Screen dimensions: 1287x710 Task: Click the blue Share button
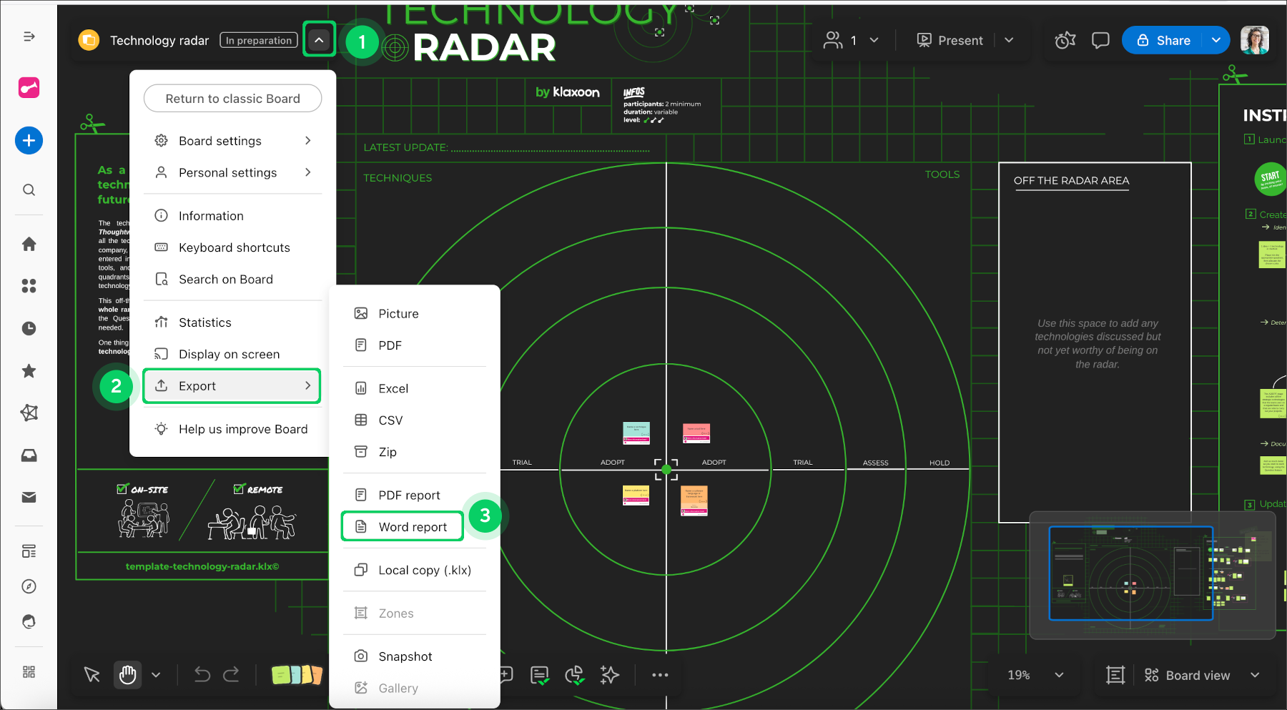point(1163,41)
